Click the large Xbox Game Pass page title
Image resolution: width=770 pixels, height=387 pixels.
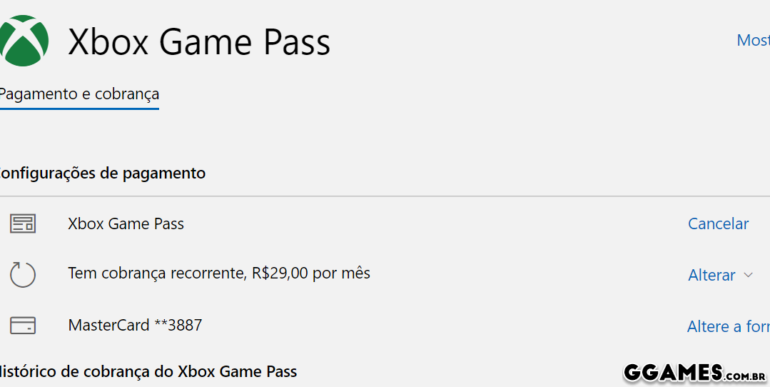[199, 41]
